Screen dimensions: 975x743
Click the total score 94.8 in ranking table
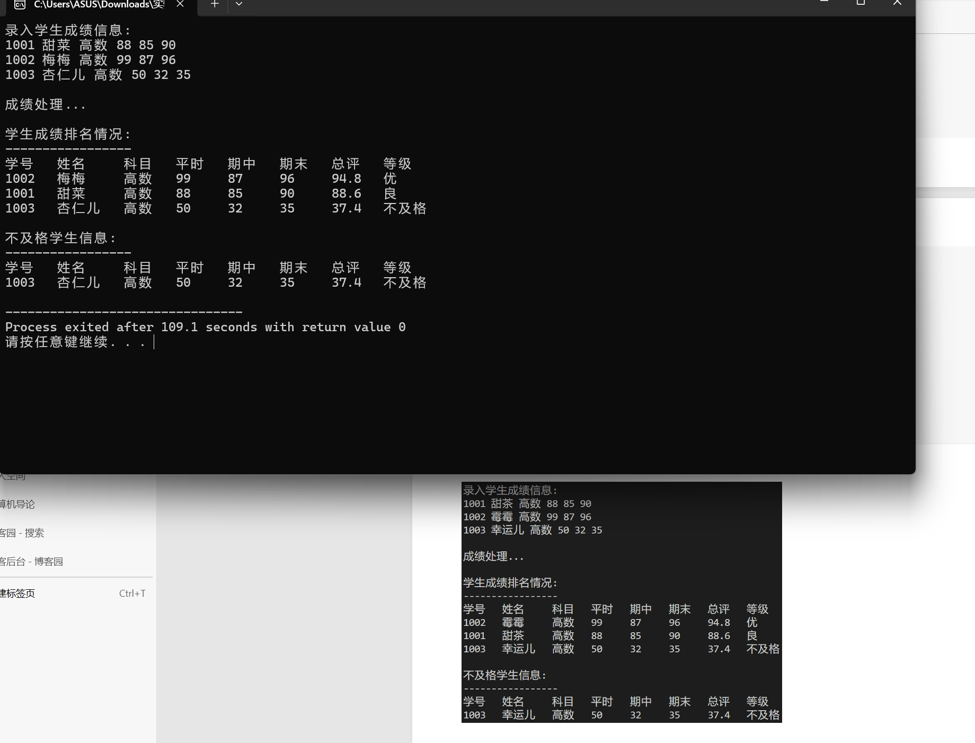pos(347,179)
